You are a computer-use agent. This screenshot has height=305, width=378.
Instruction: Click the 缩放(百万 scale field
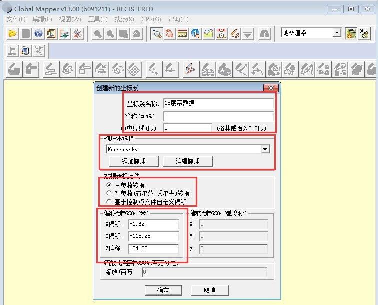coord(204,272)
